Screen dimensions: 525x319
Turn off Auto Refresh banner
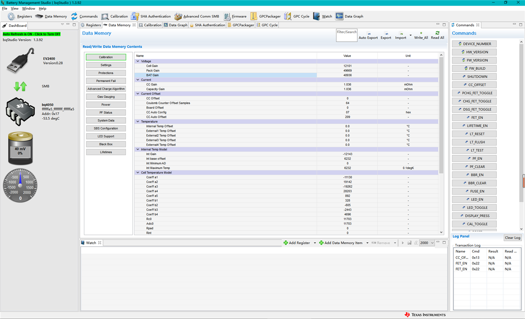32,34
